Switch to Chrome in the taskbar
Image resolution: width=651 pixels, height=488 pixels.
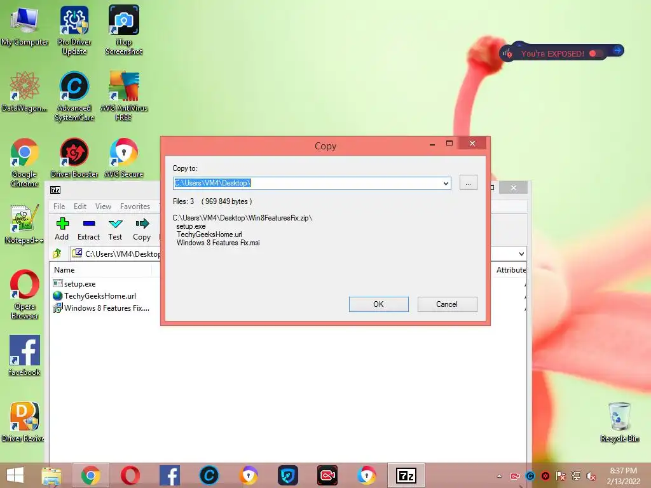click(91, 475)
